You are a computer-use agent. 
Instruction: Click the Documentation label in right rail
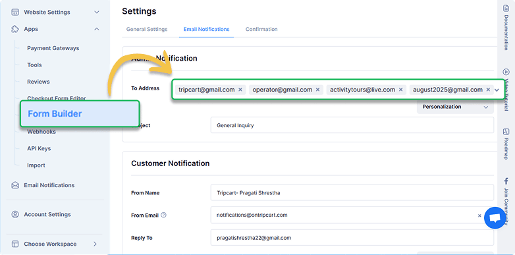(x=506, y=32)
